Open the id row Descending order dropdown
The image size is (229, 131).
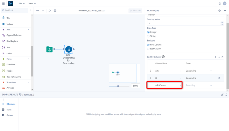click(x=199, y=78)
